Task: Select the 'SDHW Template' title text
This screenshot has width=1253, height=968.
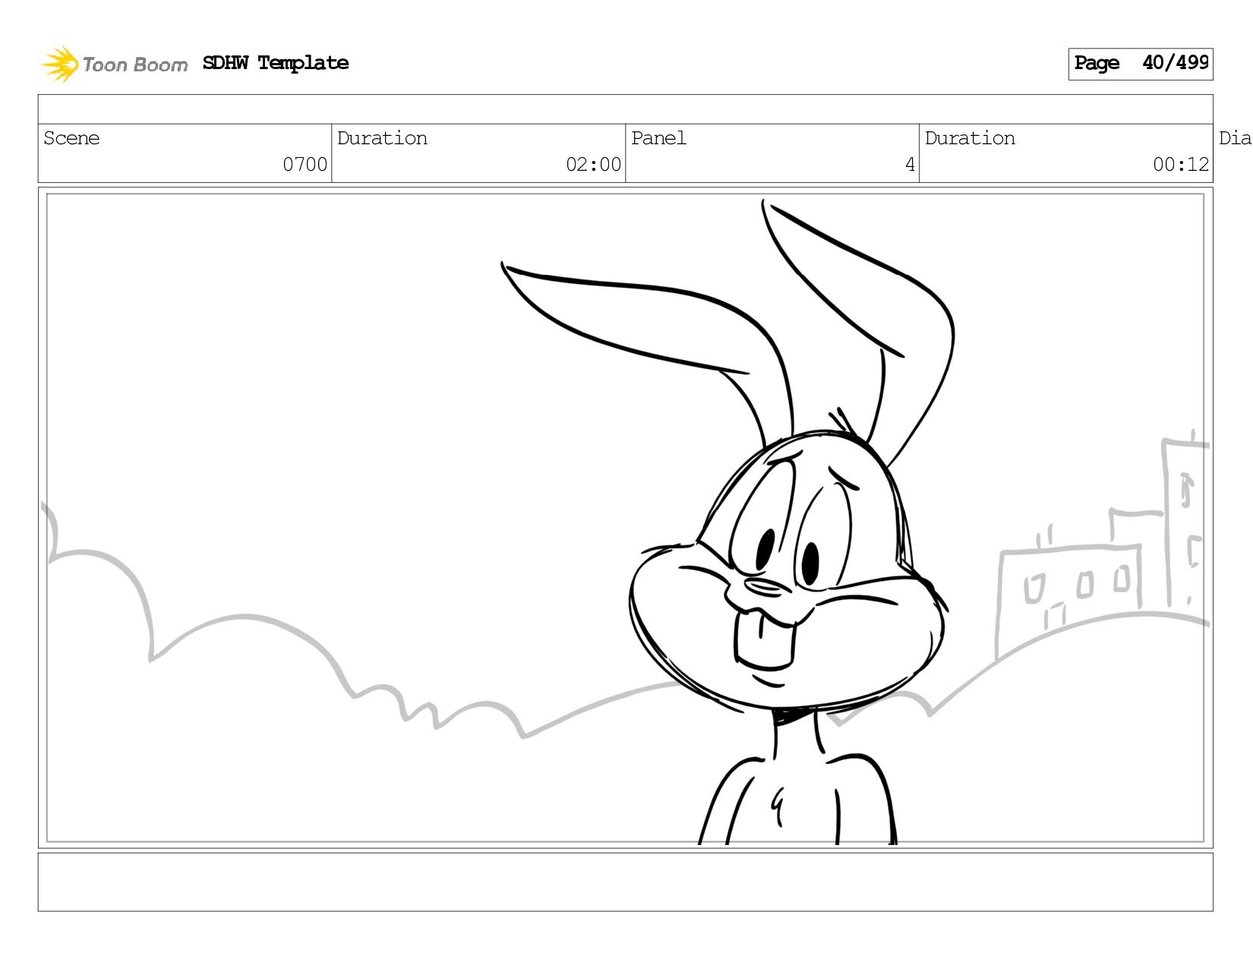Action: point(276,63)
